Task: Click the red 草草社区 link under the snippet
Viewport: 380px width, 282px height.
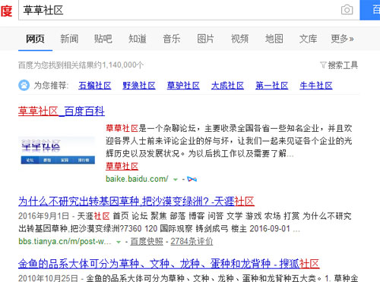Action: tap(122, 166)
